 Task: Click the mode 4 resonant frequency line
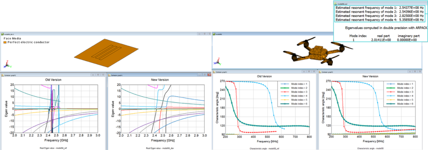click(380, 20)
